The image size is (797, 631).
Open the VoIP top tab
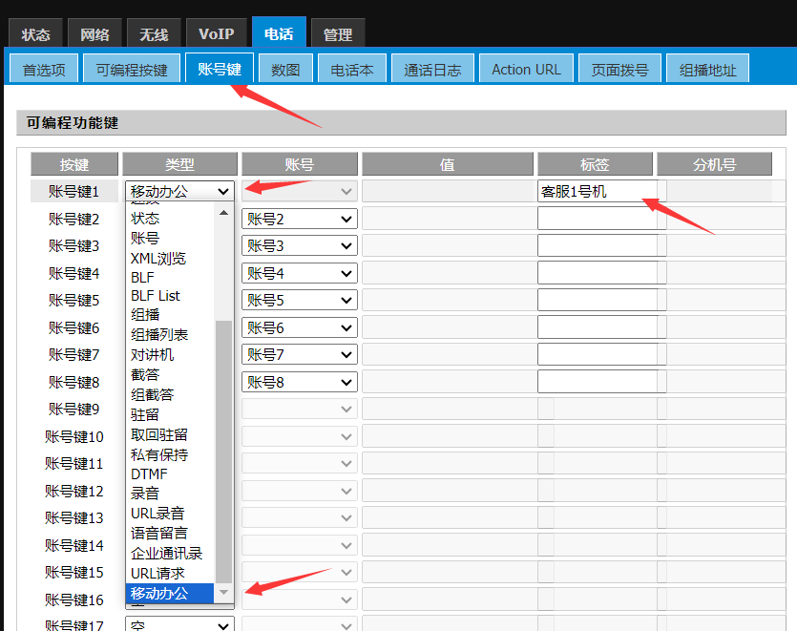click(x=216, y=34)
